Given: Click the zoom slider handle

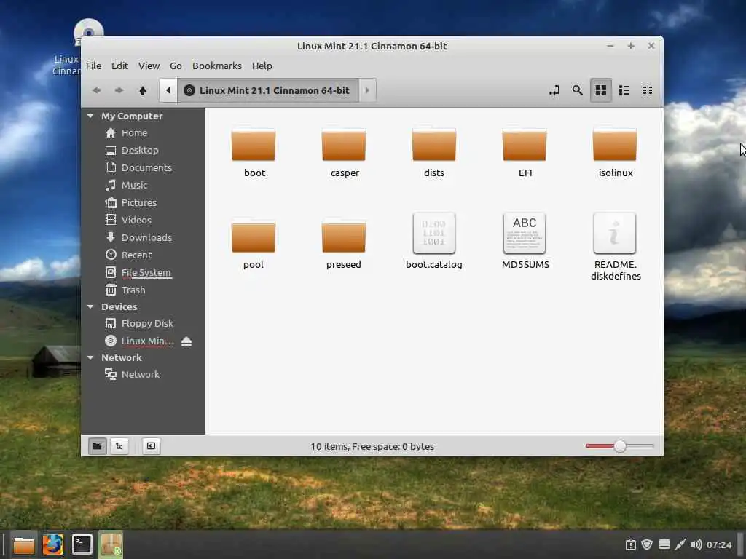Looking at the screenshot, I should coord(619,446).
